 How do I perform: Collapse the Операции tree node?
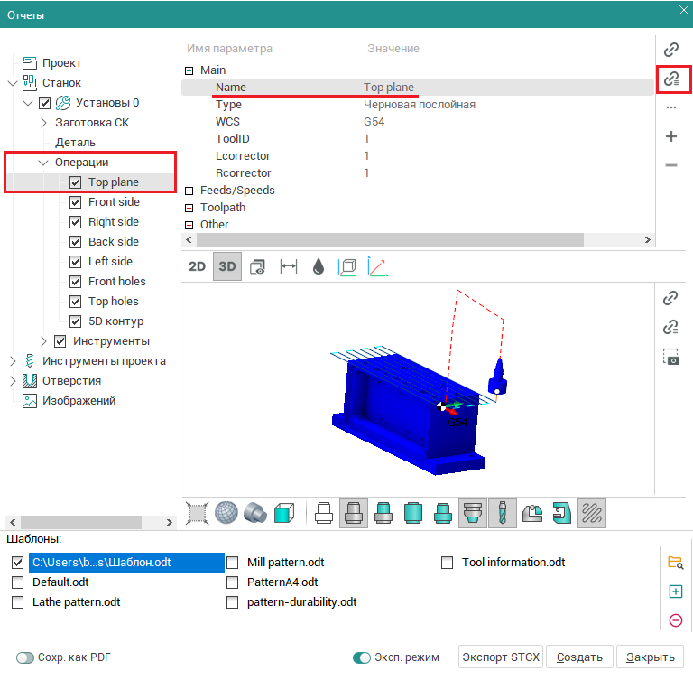43,163
